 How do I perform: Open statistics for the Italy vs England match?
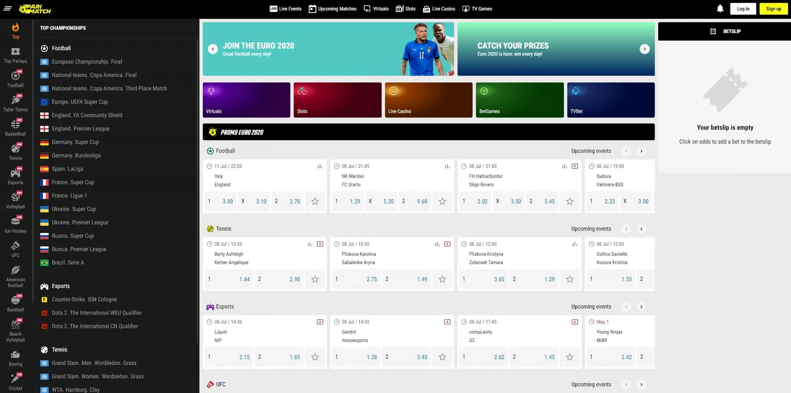click(320, 166)
